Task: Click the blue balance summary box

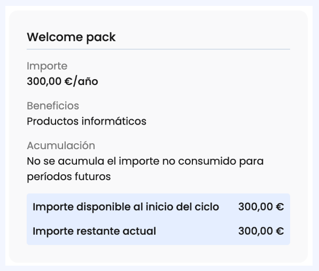Action: click(x=158, y=219)
